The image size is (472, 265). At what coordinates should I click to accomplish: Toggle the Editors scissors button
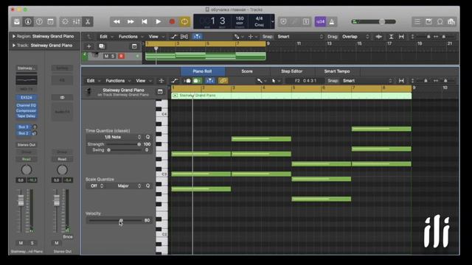click(88, 21)
